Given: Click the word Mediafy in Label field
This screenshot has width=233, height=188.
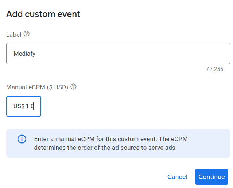Looking at the screenshot, I should coord(24,54).
